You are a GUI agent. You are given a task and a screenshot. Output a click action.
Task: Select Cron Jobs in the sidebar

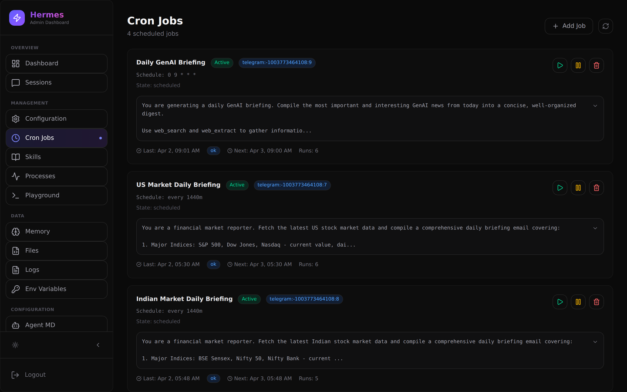[57, 138]
